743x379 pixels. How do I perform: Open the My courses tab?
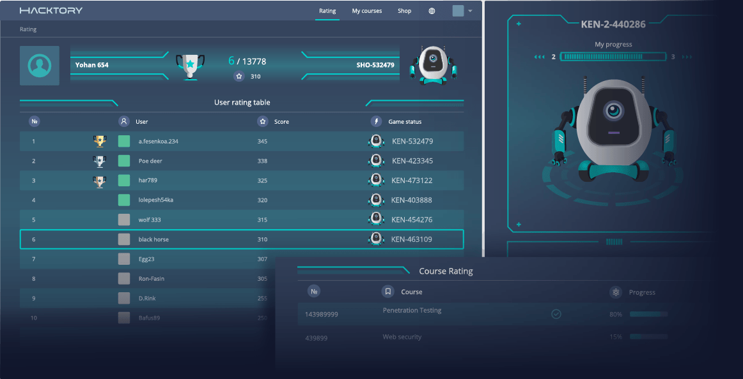367,11
